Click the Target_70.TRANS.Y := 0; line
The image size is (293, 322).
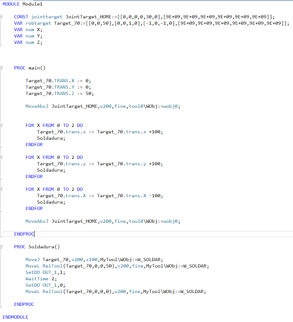[58, 87]
